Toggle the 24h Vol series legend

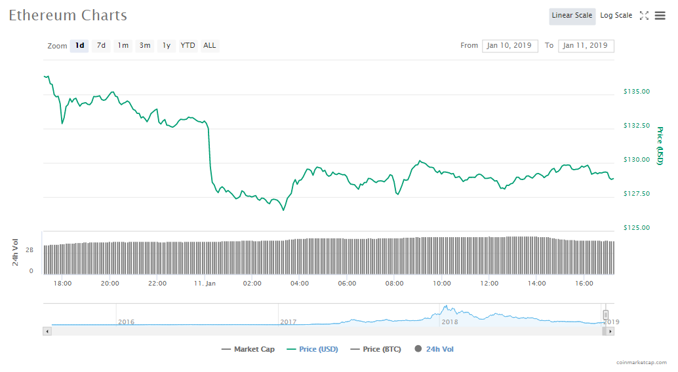click(434, 349)
